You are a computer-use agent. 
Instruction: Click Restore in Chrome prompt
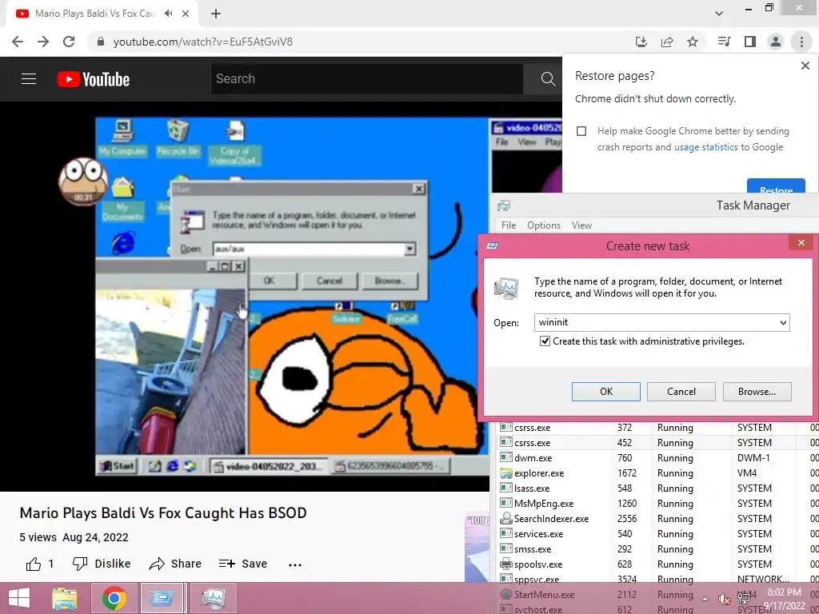coord(776,186)
